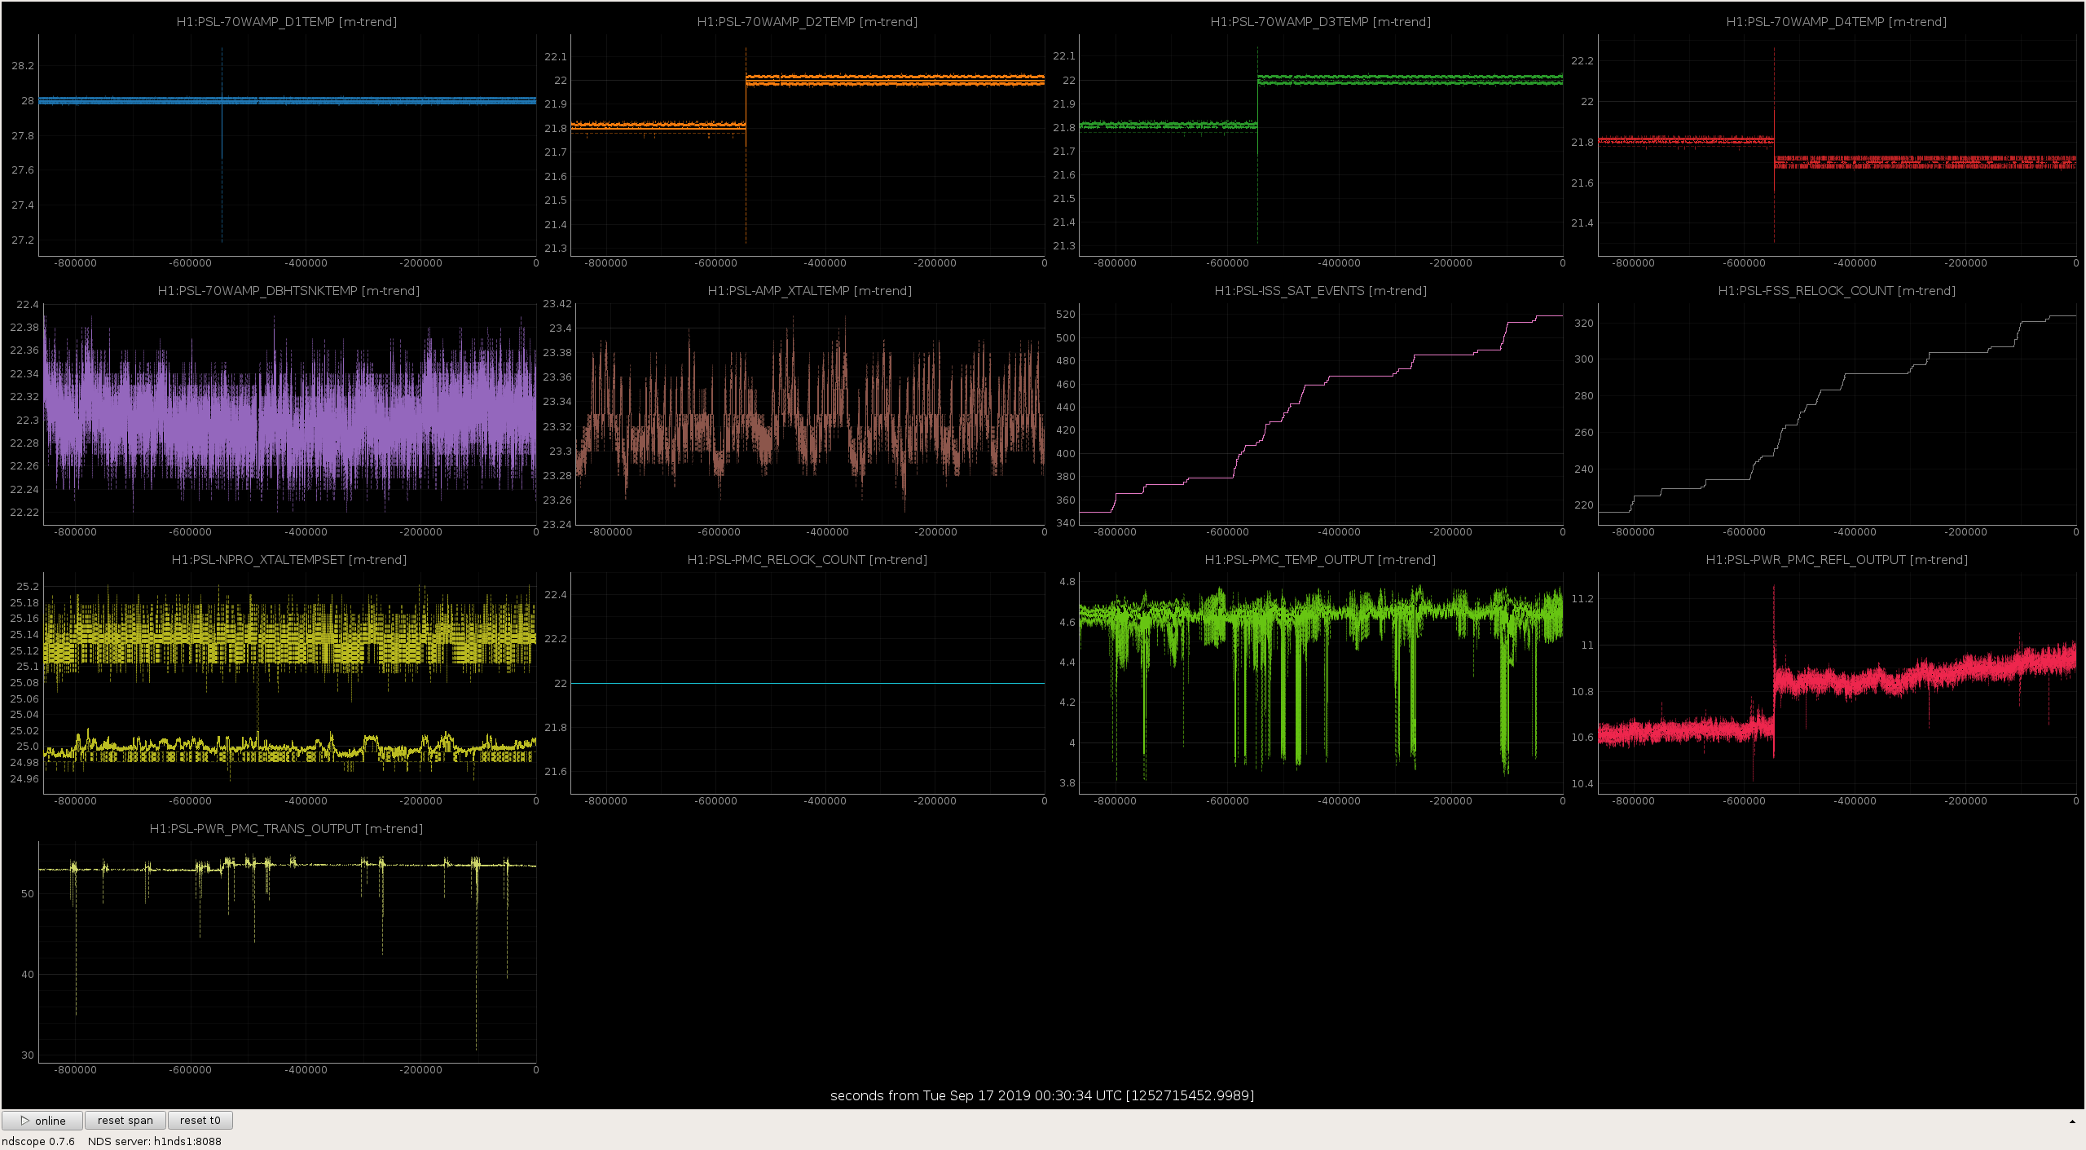Click the 'NDS server: h1nds1:8088' status text
The height and width of the screenshot is (1150, 2086).
point(155,1141)
